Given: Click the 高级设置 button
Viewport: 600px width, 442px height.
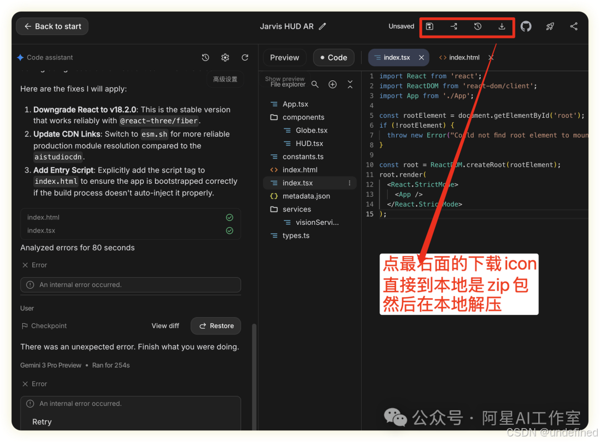Looking at the screenshot, I should point(225,79).
